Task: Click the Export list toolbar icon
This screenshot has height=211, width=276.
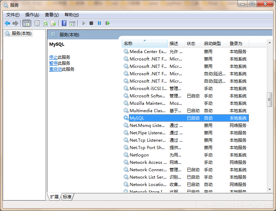Action: [53, 23]
